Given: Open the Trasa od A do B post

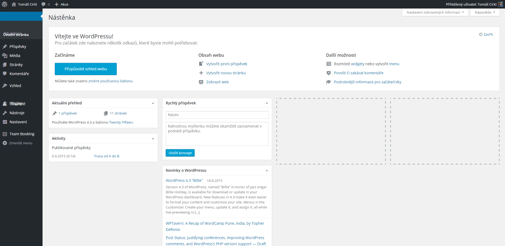Looking at the screenshot, I should [107, 156].
